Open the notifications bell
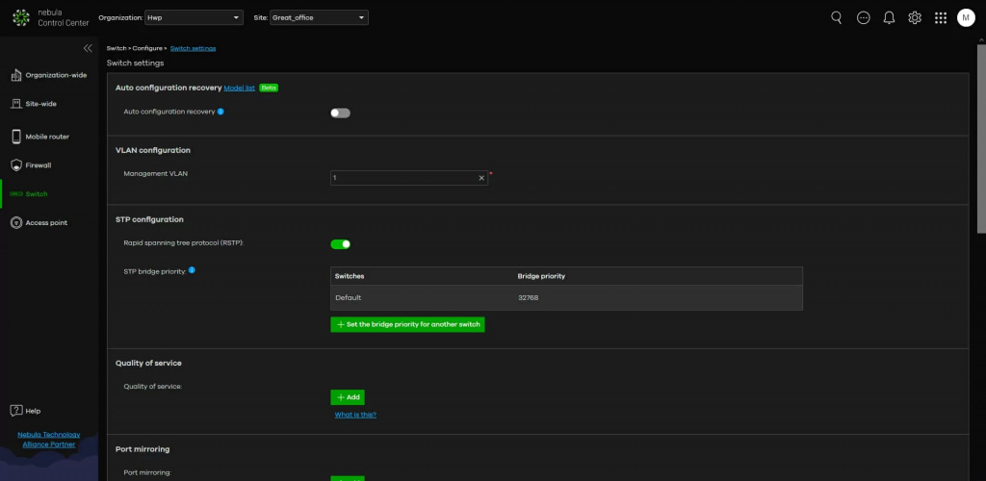 (x=889, y=17)
